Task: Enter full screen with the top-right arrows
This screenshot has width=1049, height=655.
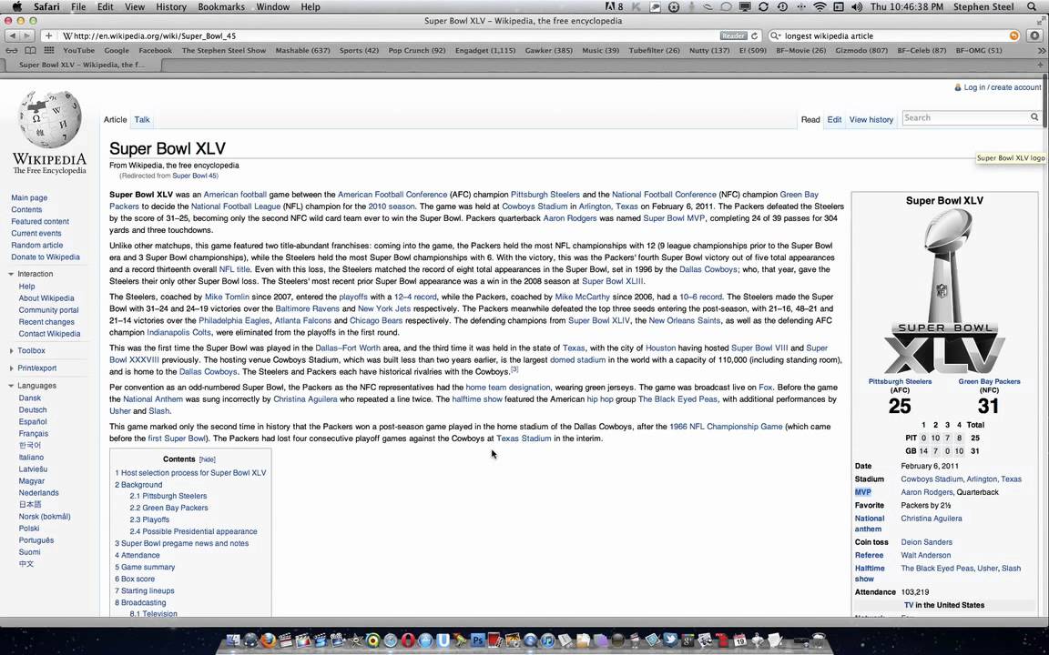Action: 1041,21
